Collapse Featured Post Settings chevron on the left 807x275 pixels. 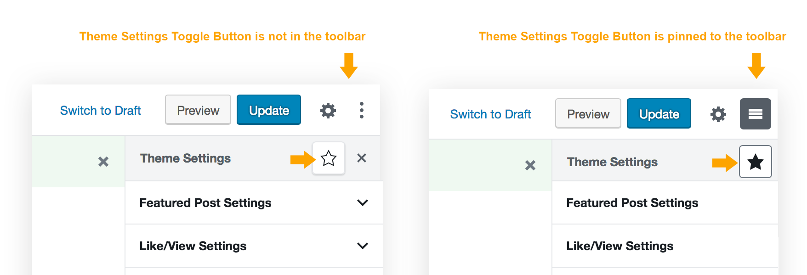pyautogui.click(x=363, y=202)
